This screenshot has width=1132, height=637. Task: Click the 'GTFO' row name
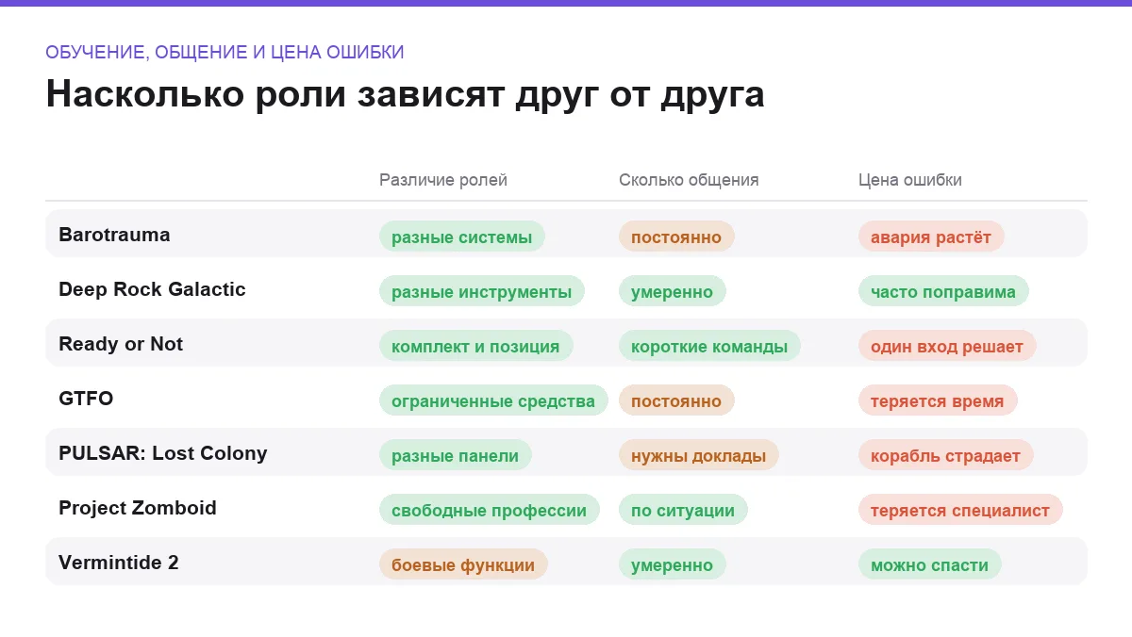tap(86, 399)
